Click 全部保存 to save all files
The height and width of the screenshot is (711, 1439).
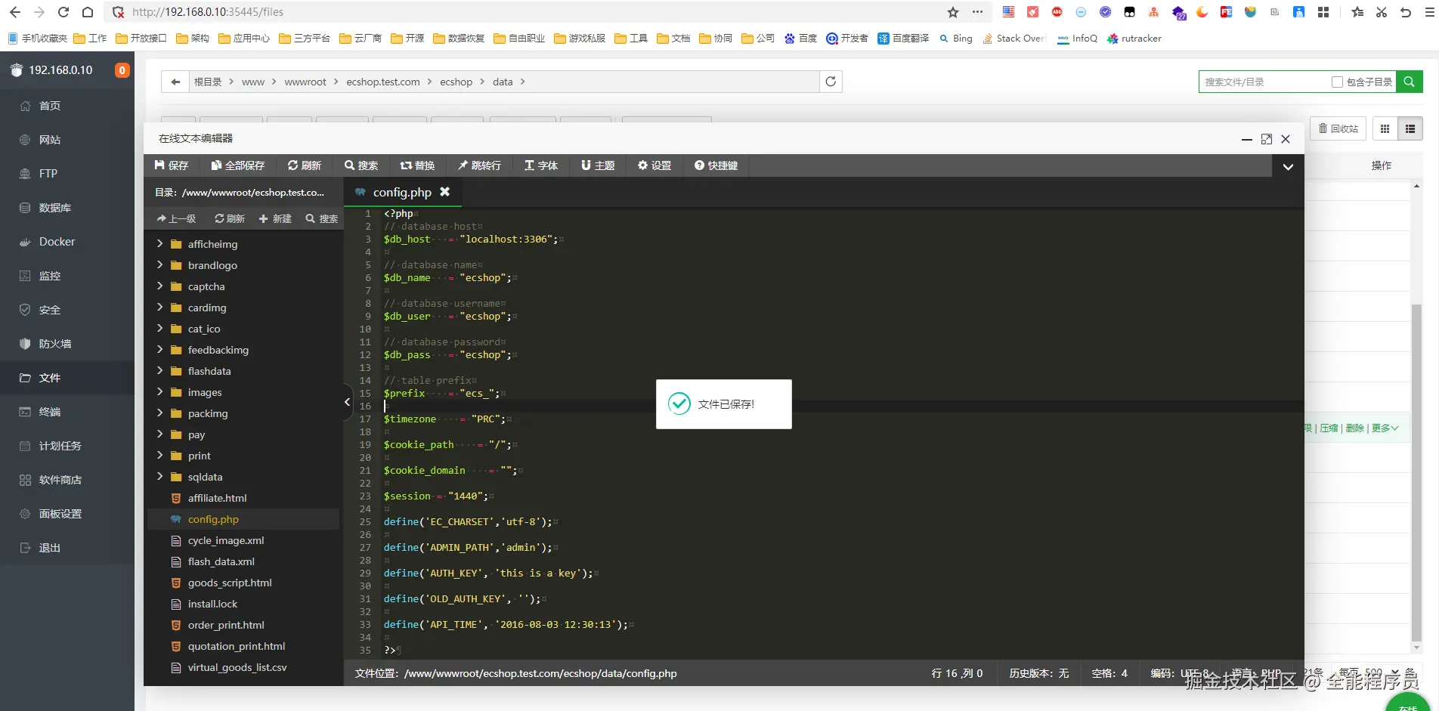point(237,165)
